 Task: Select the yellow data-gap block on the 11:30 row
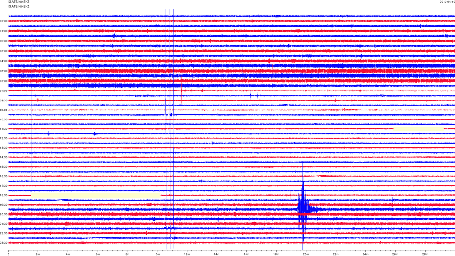coord(419,129)
